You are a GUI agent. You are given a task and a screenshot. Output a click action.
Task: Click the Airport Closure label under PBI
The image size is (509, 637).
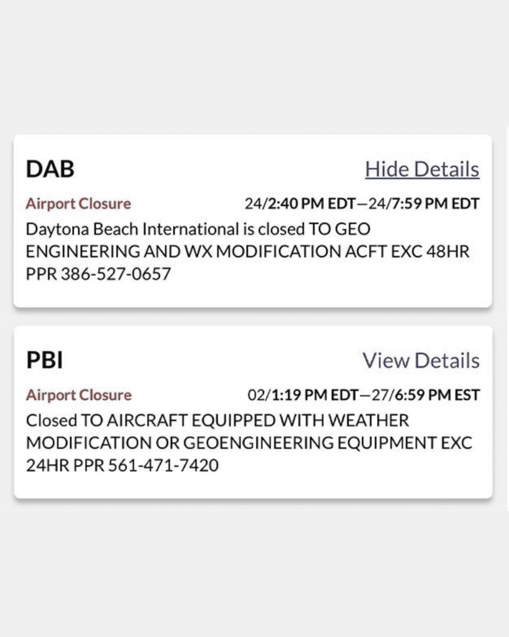(78, 395)
